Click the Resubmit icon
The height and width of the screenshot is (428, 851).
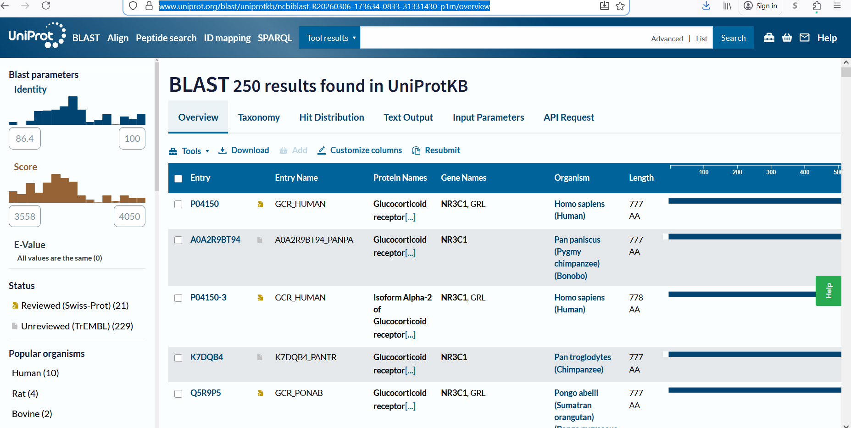point(416,150)
